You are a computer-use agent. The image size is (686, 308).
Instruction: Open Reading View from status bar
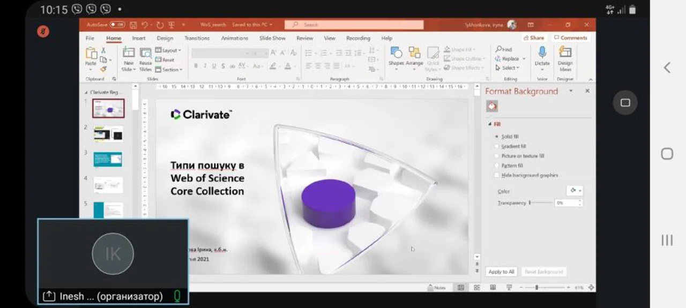click(x=493, y=288)
